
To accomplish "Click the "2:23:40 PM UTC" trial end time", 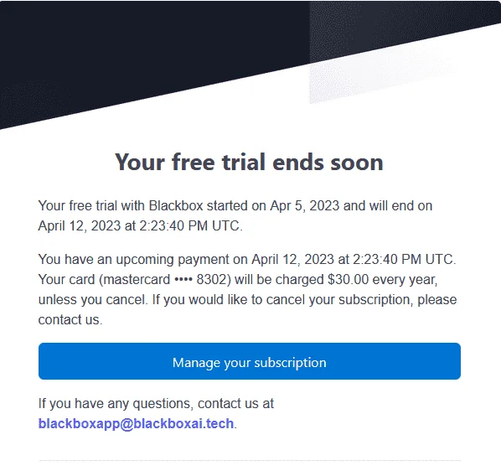I will 189,226.
